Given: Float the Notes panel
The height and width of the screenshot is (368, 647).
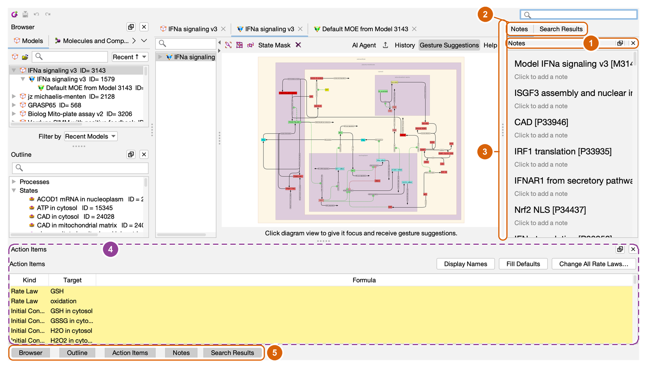Looking at the screenshot, I should (620, 43).
